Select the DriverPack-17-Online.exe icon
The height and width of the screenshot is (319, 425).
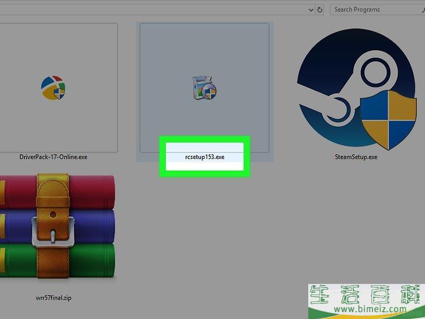[53, 88]
